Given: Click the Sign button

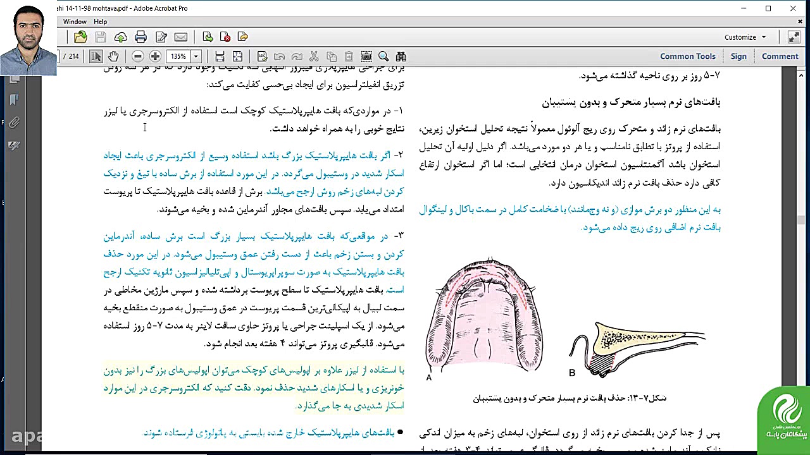Looking at the screenshot, I should (738, 56).
